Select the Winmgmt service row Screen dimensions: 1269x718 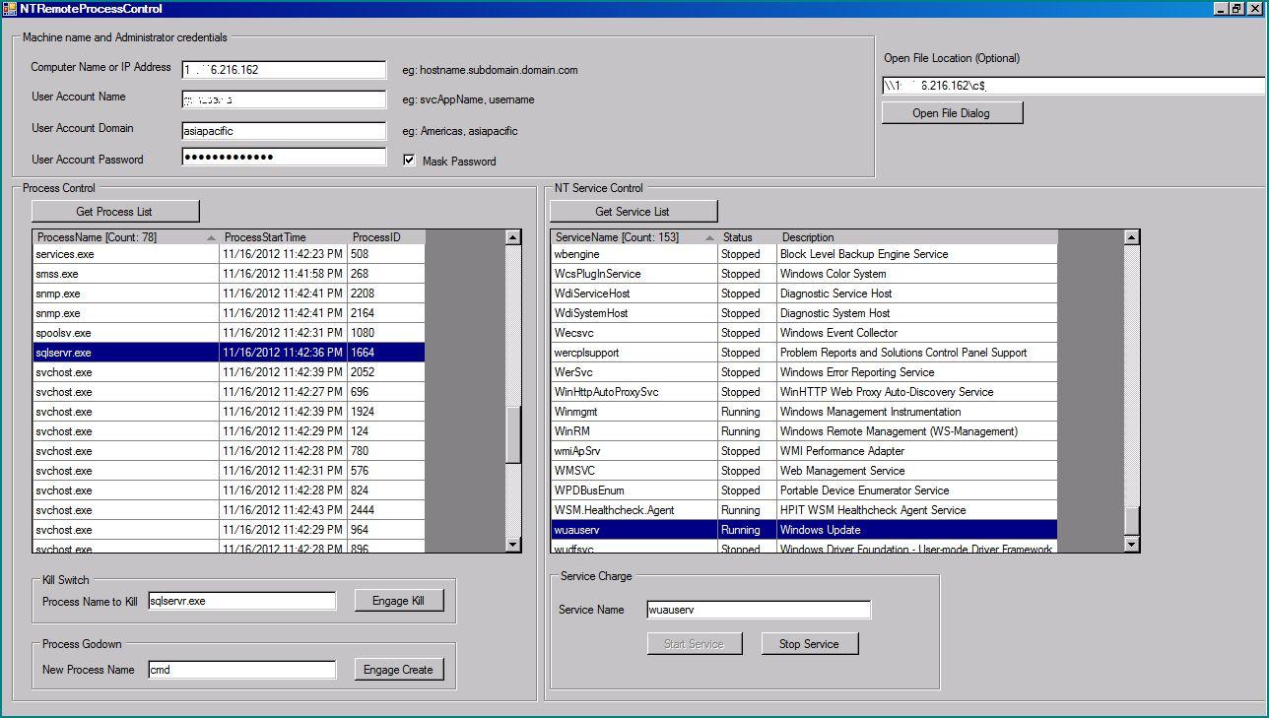804,412
